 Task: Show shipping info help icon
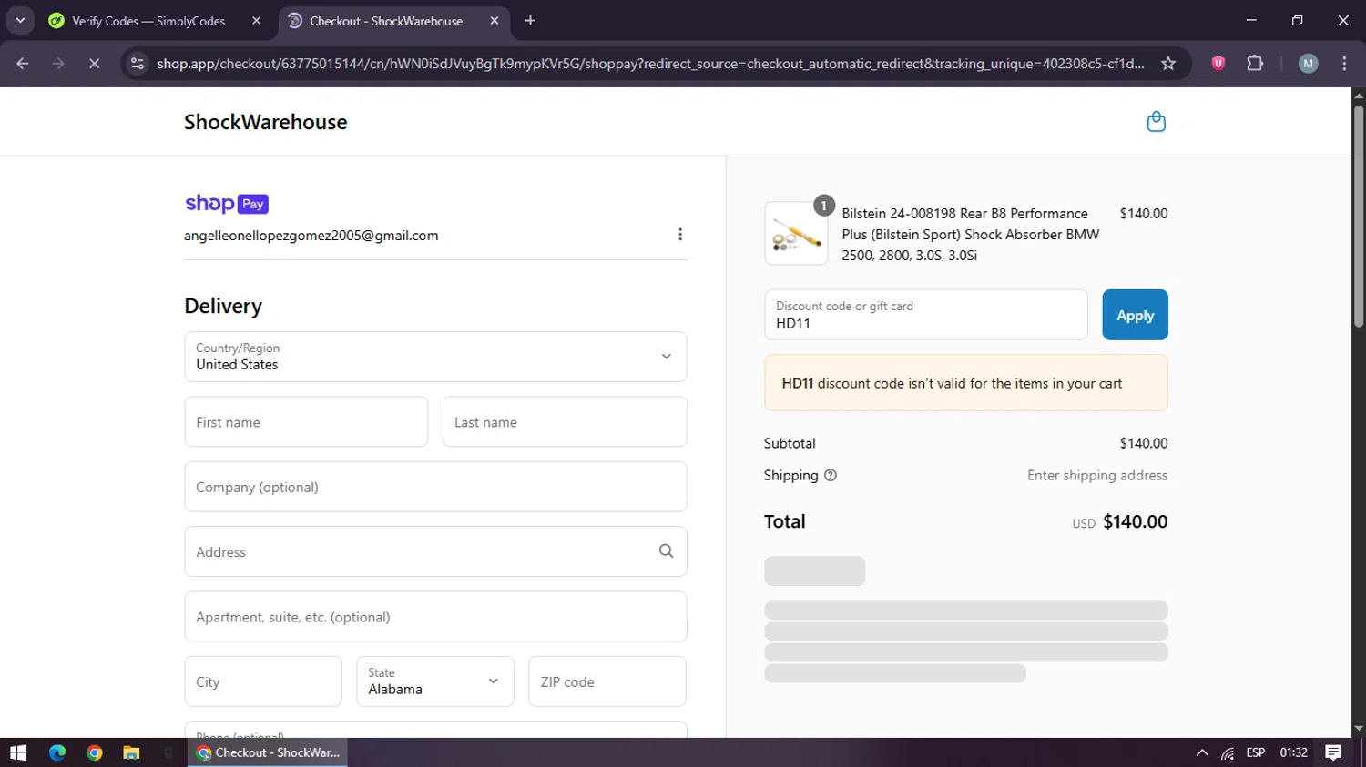click(831, 475)
